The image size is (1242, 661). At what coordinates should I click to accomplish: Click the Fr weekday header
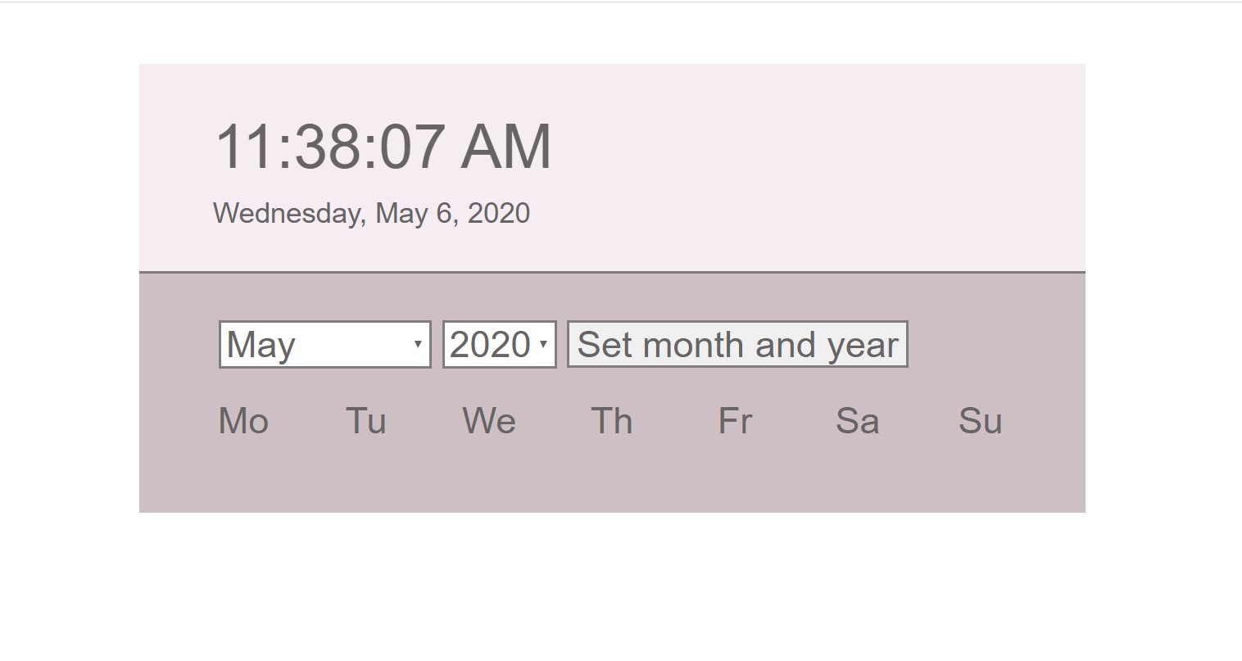(x=734, y=421)
